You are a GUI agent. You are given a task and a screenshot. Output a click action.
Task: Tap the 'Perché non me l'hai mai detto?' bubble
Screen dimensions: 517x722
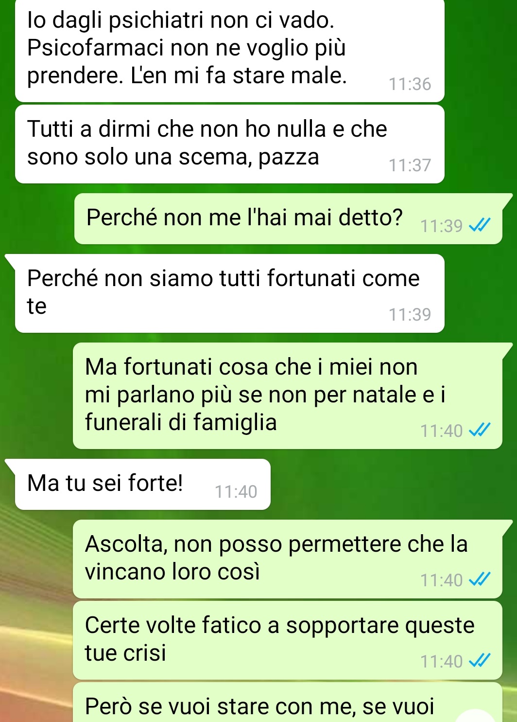(288, 219)
